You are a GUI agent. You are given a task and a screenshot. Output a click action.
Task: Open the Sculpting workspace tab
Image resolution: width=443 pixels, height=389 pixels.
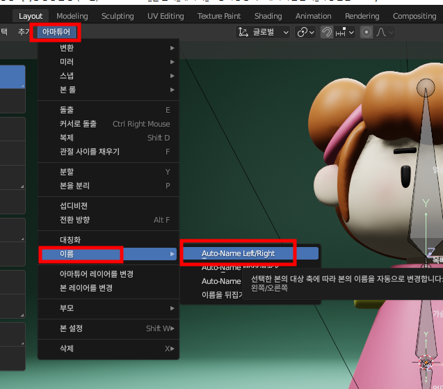pyautogui.click(x=118, y=16)
